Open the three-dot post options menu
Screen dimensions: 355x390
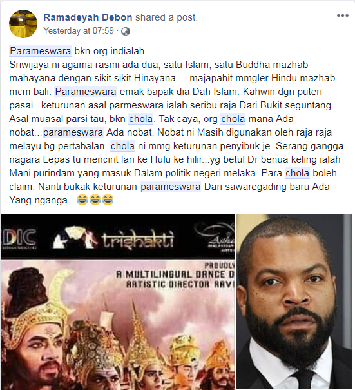(x=343, y=15)
